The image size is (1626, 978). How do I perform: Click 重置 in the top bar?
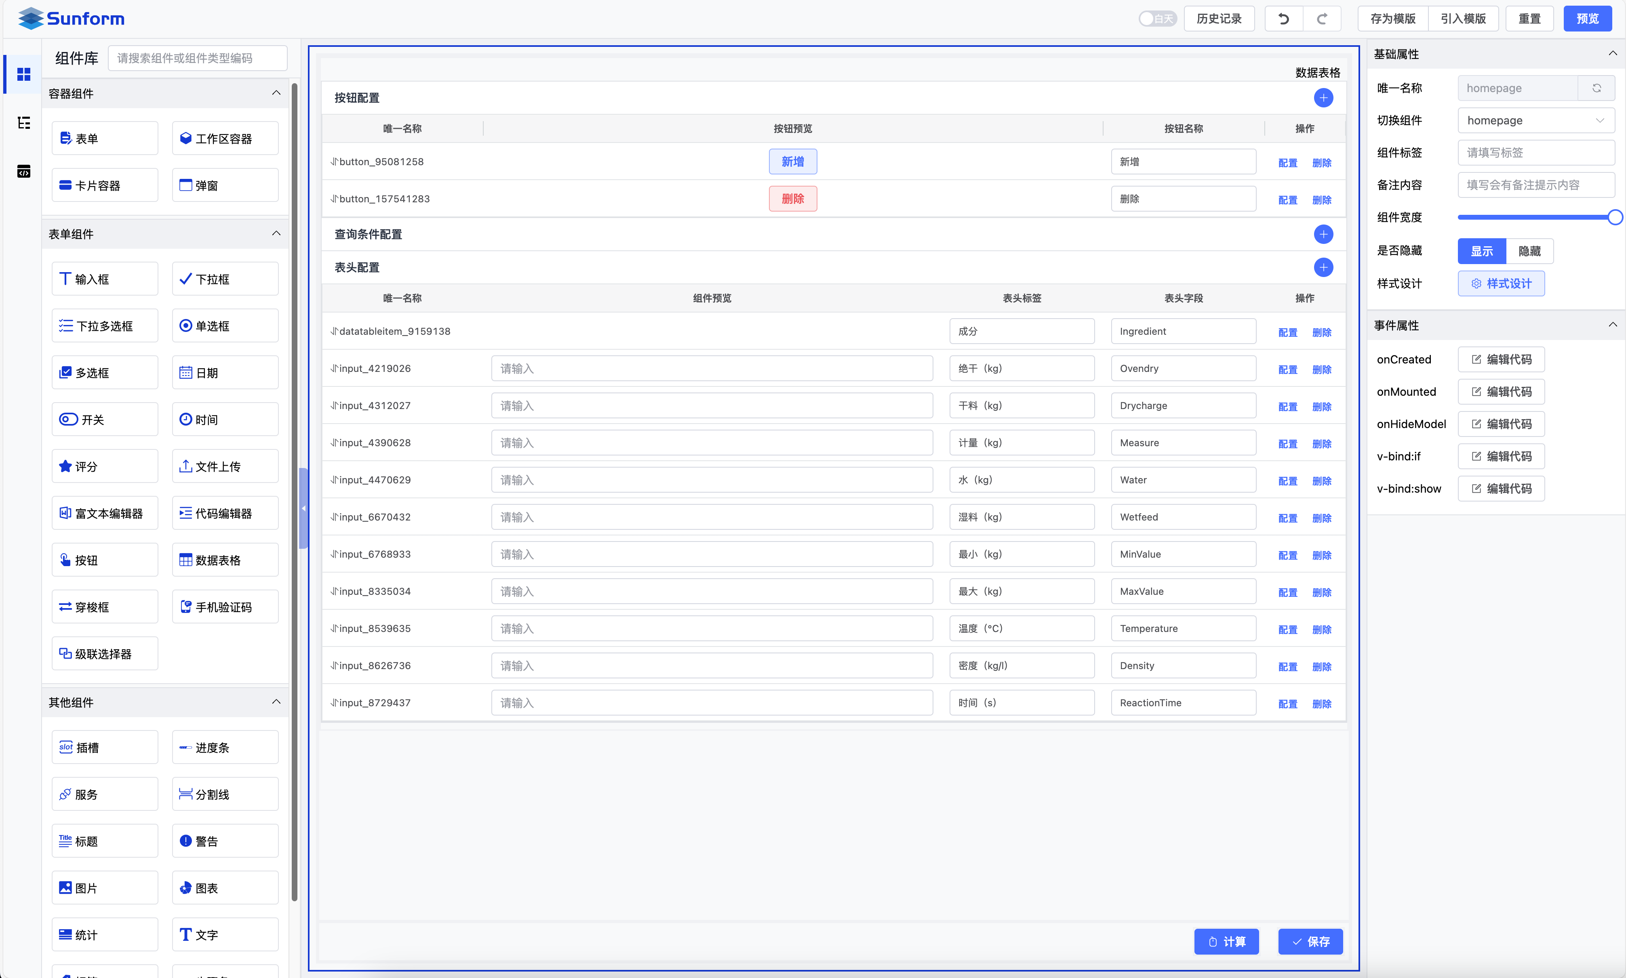[1529, 19]
